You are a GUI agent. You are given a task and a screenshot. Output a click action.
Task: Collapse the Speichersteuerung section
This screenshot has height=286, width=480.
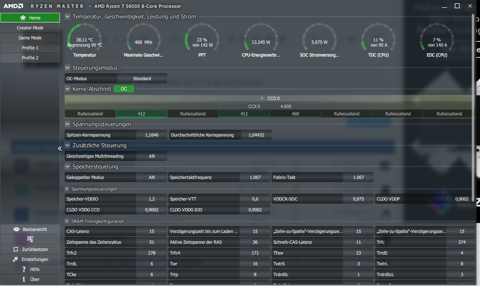(67, 166)
